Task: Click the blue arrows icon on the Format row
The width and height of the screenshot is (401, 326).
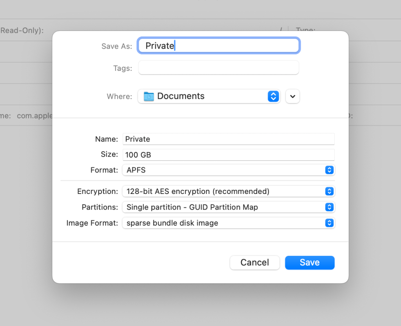Action: [330, 170]
